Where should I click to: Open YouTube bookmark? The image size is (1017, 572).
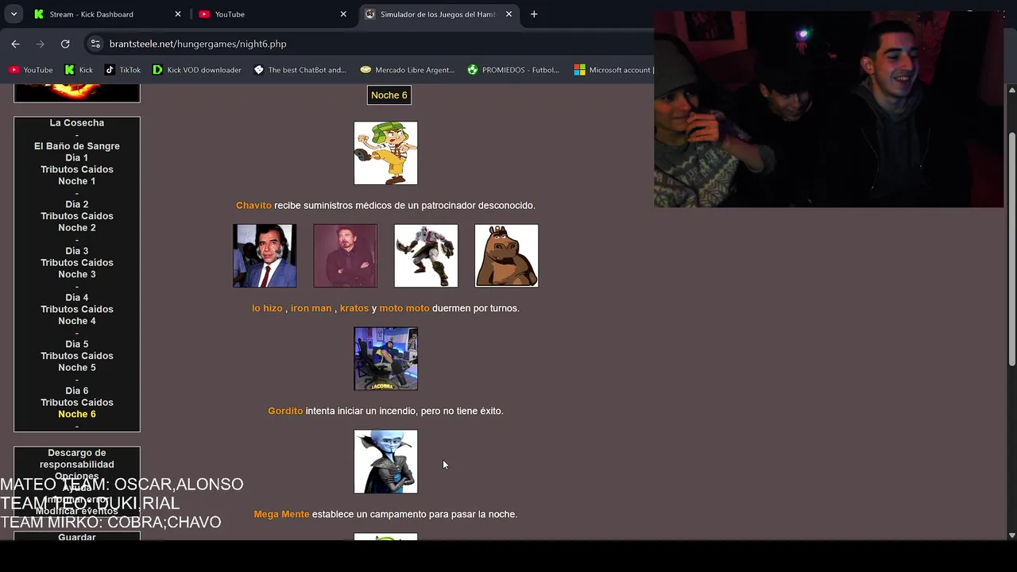click(31, 70)
